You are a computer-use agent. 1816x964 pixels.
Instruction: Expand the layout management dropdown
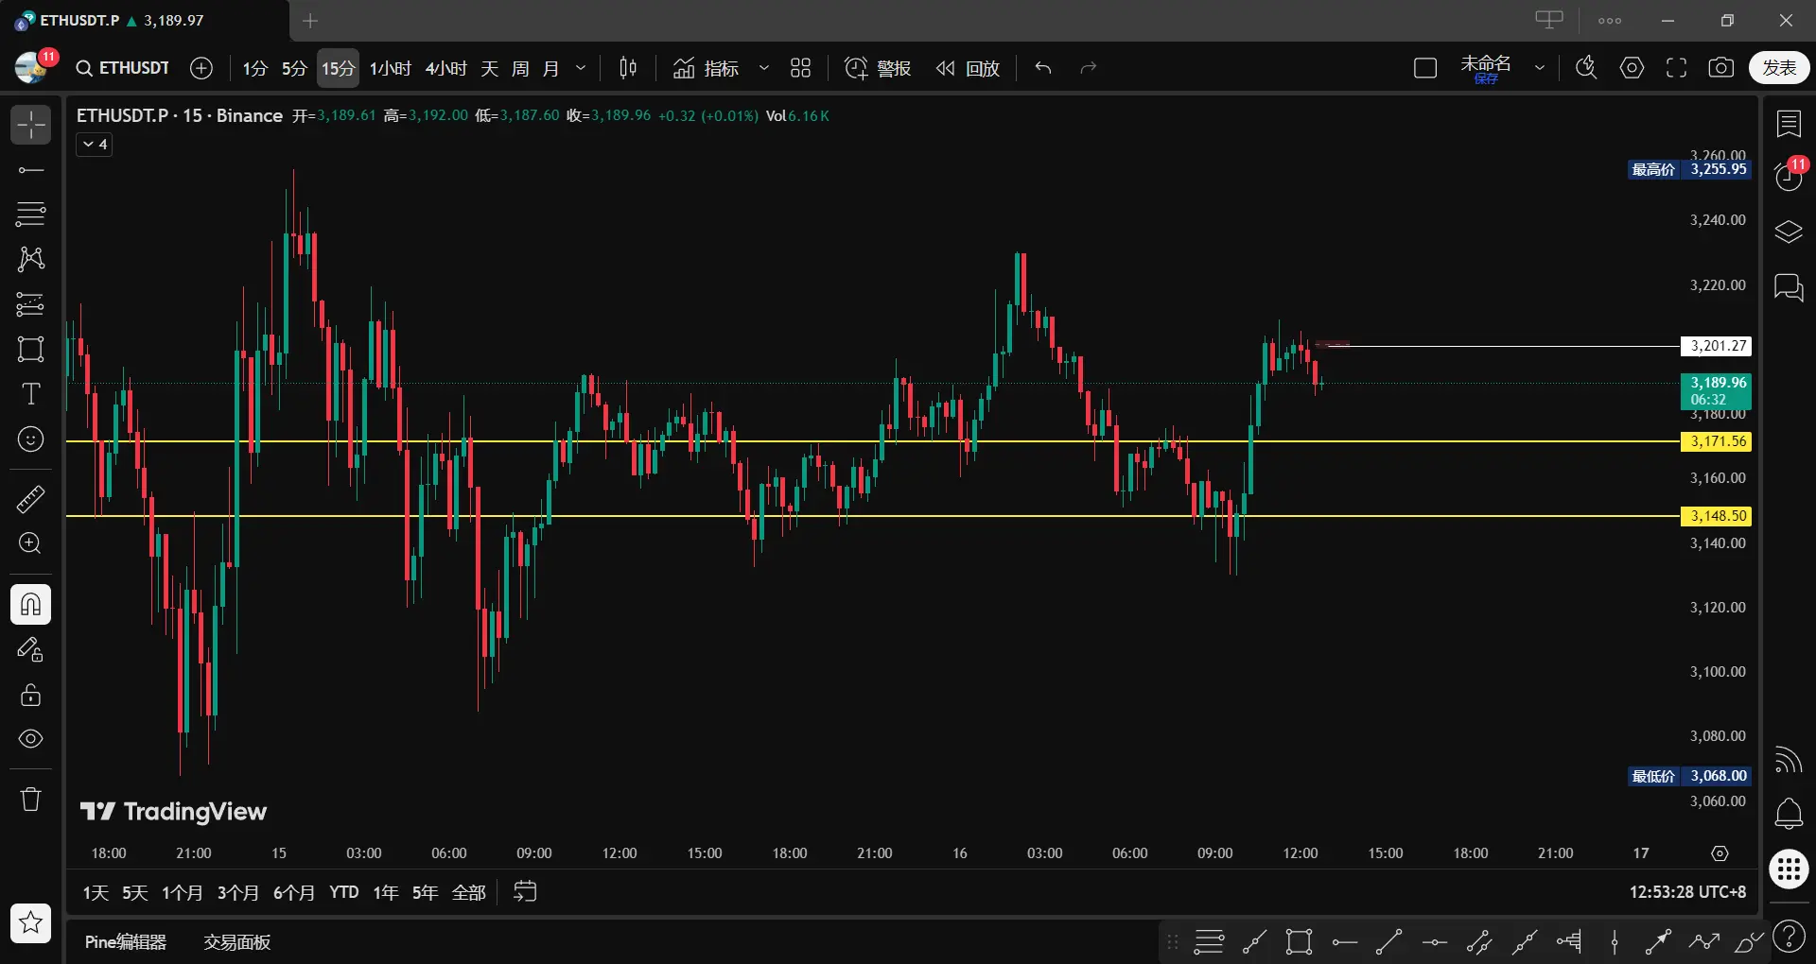coord(1540,68)
